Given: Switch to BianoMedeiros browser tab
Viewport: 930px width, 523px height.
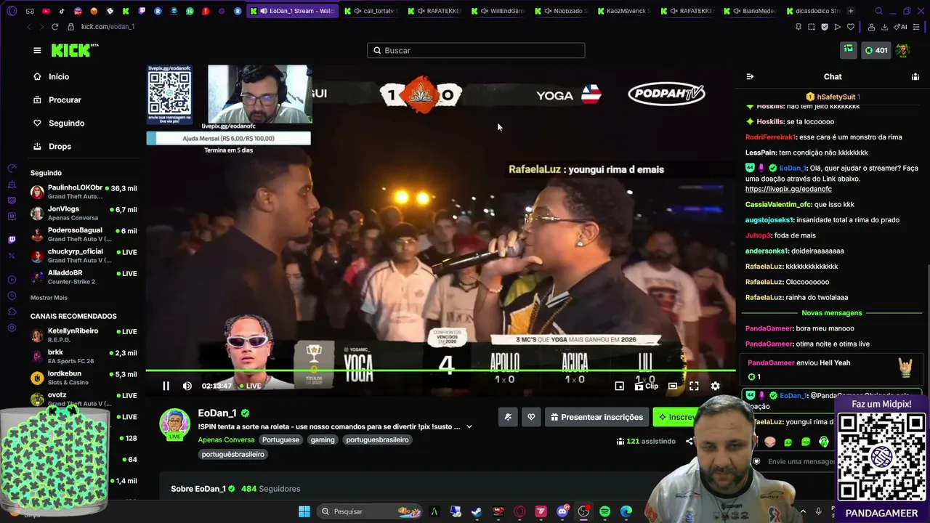Looking at the screenshot, I should [x=751, y=11].
